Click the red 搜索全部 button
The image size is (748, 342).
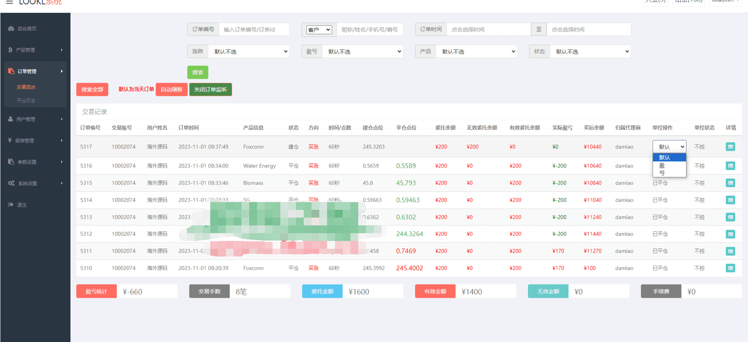click(x=92, y=89)
